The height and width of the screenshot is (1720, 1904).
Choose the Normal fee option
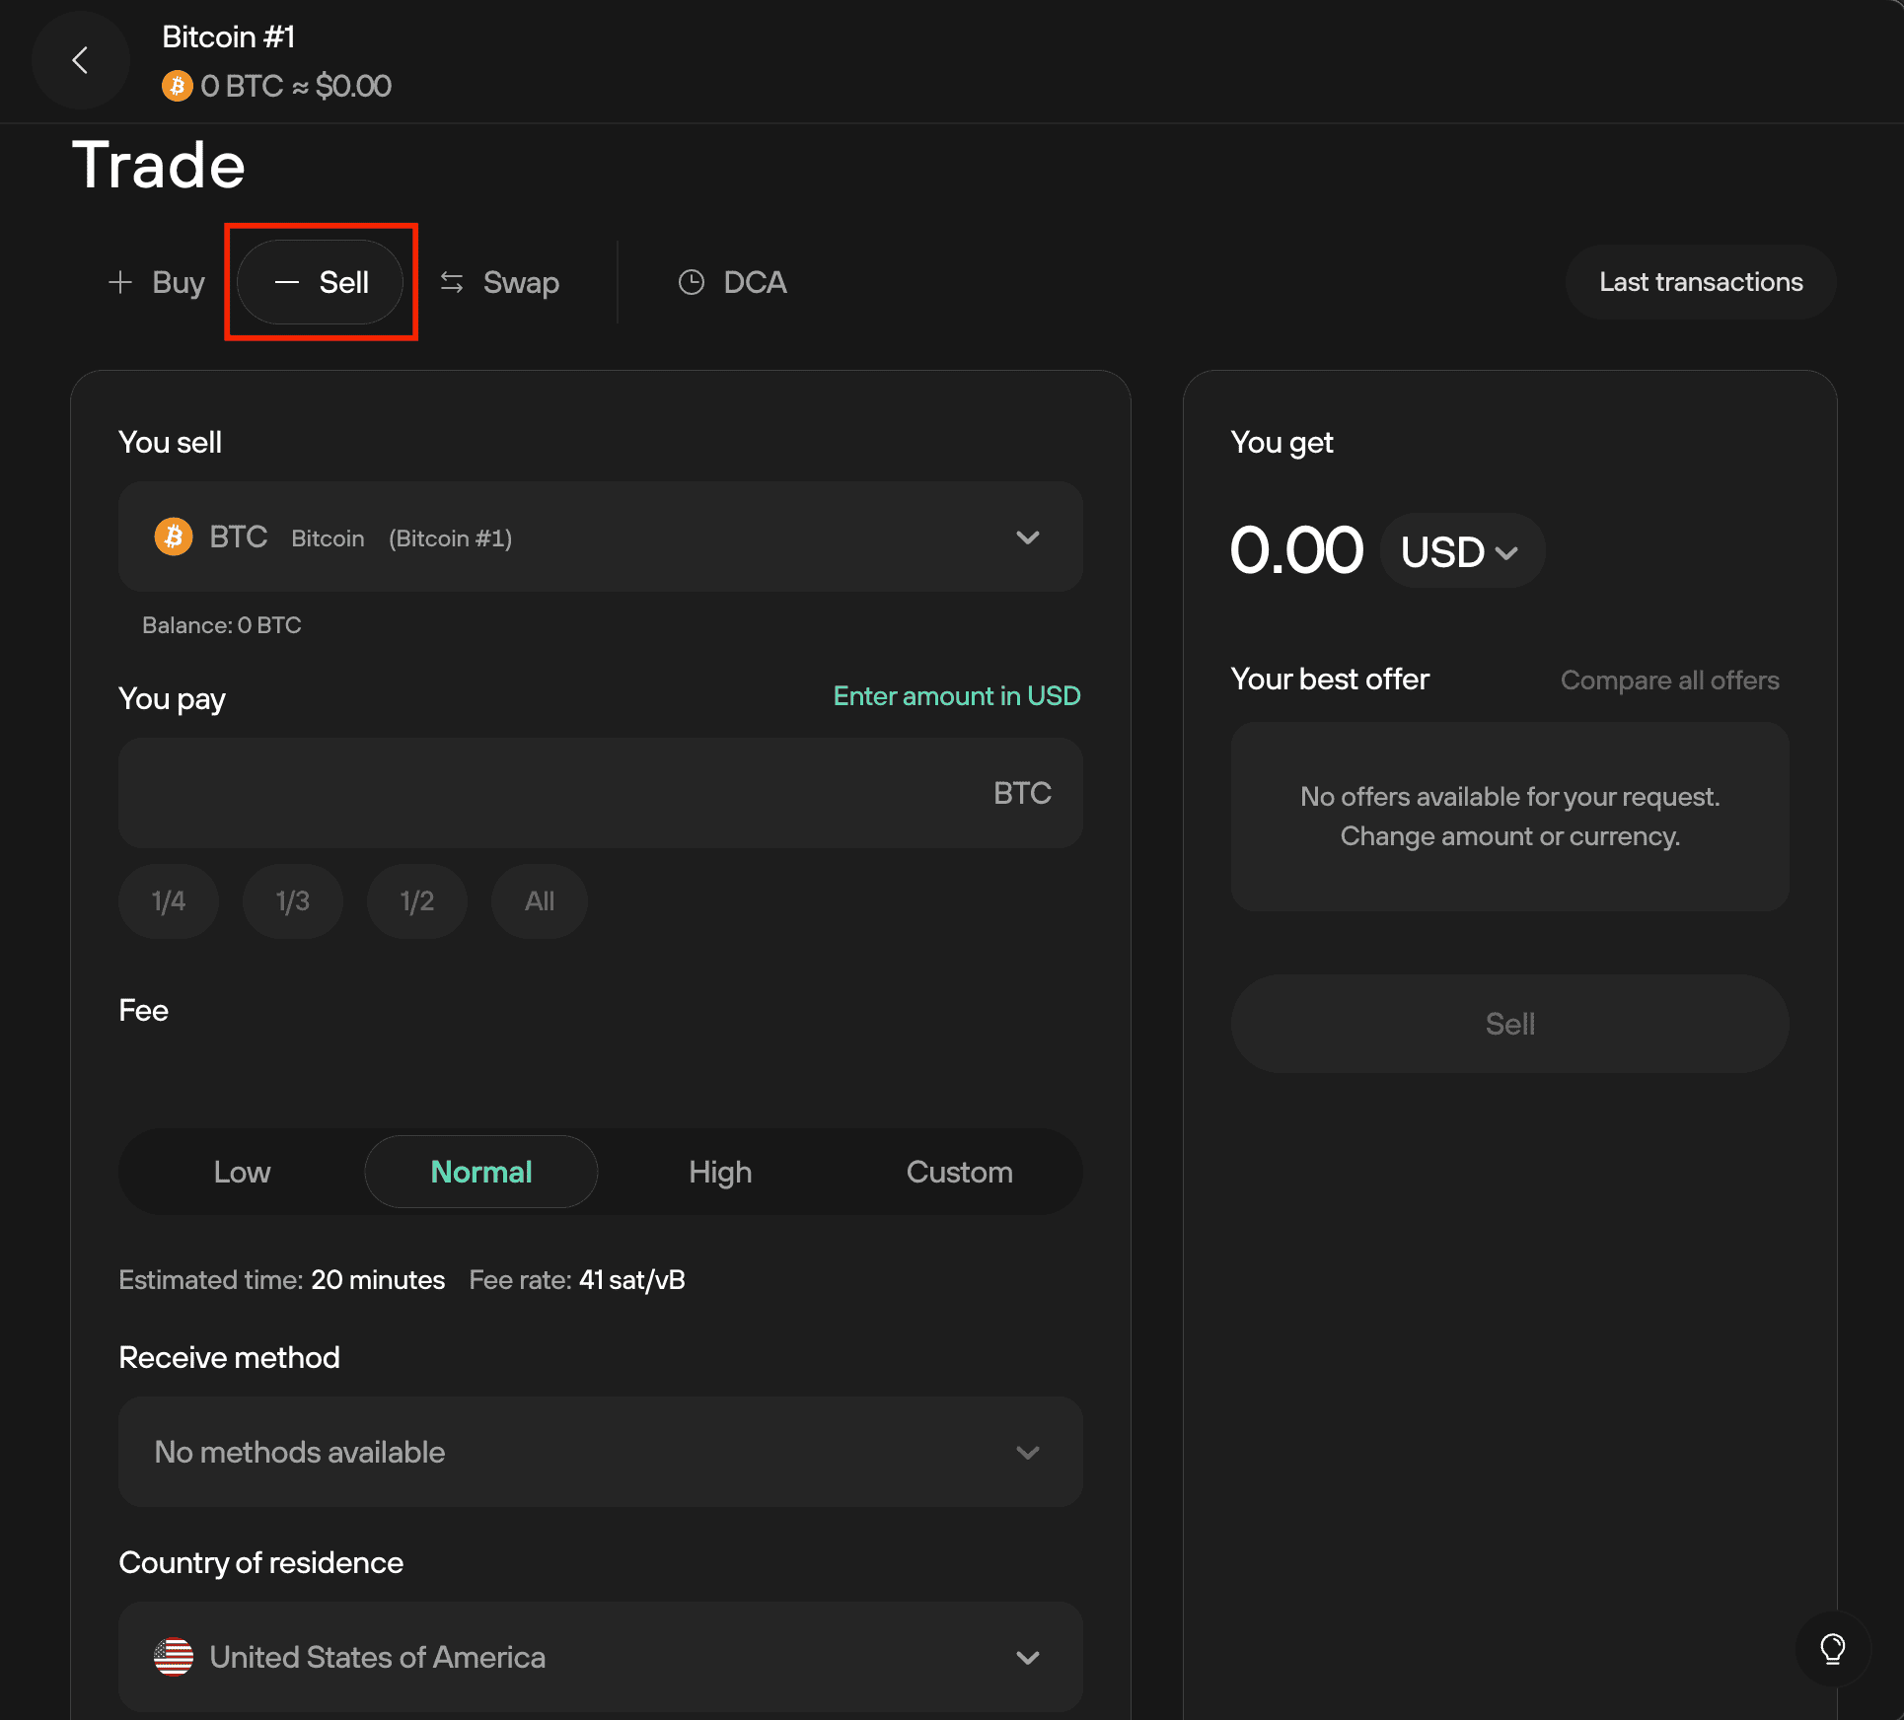click(x=481, y=1172)
